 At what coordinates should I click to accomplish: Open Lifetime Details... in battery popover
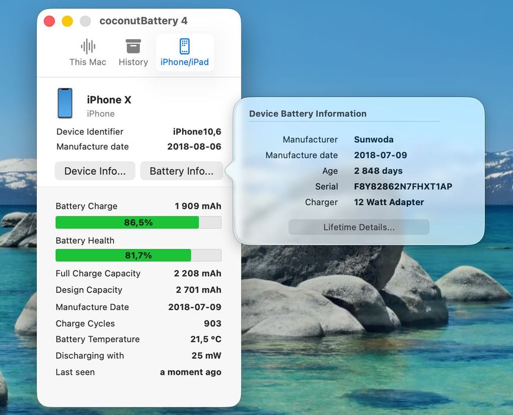click(359, 227)
